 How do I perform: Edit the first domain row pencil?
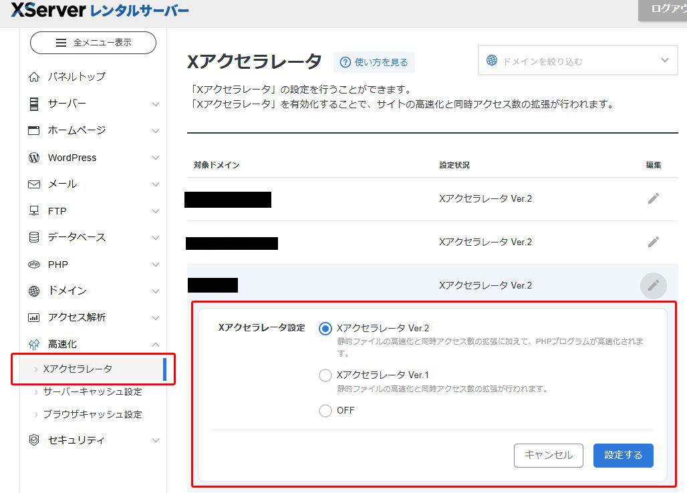[x=654, y=198]
